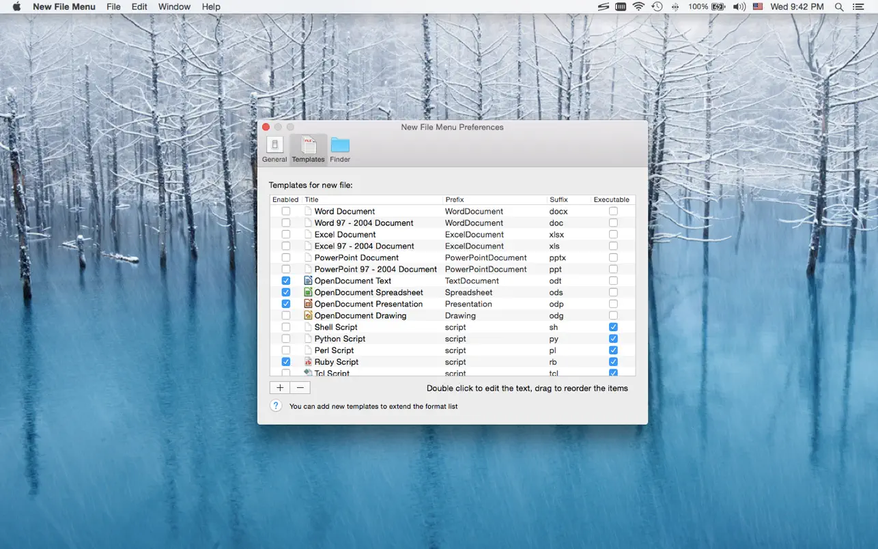Select the Excel Document row title
Screen dimensions: 878x549
coord(345,234)
